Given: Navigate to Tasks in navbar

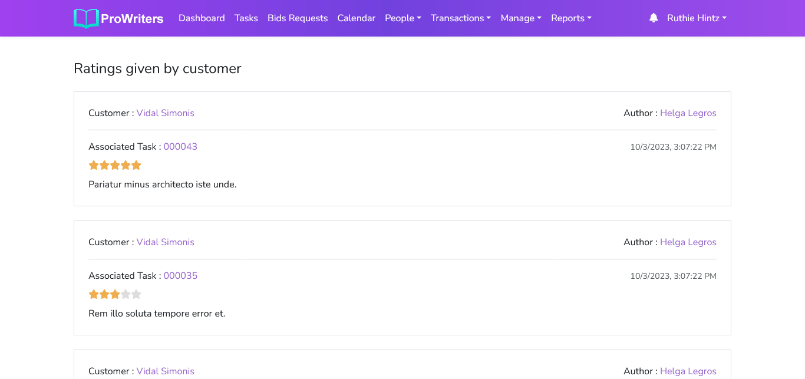Looking at the screenshot, I should [246, 18].
